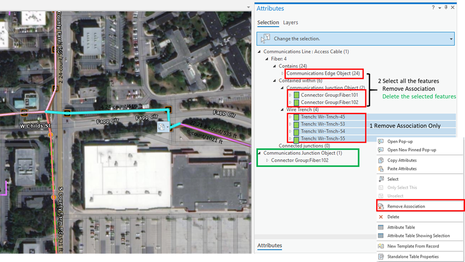Select Trench: Wr-Trnch-45 tree row
Screen dimensions: 465x262
[323, 117]
